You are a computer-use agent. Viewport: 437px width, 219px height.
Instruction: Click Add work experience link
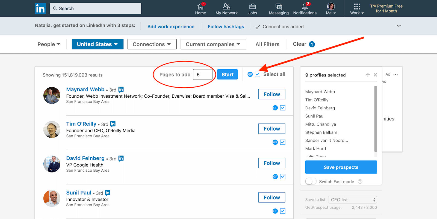[x=171, y=26]
